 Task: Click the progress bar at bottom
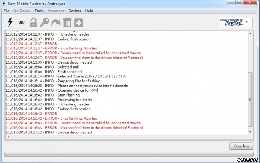129,154
